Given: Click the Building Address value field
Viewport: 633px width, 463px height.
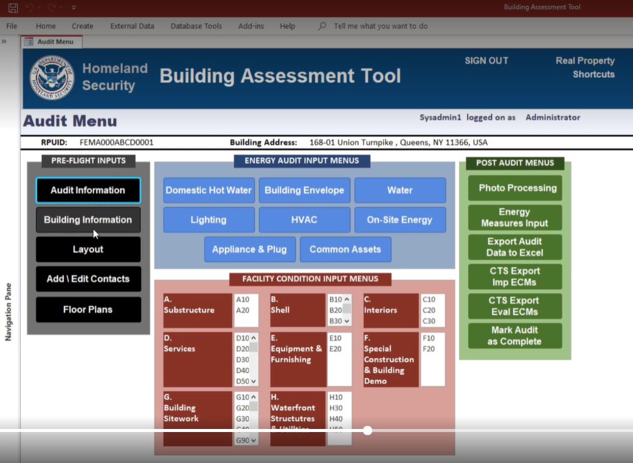Looking at the screenshot, I should [398, 142].
